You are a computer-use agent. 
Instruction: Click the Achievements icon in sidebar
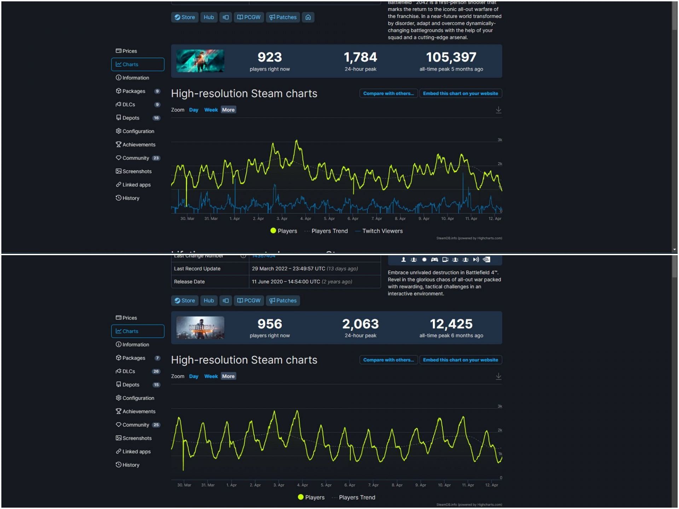(118, 144)
